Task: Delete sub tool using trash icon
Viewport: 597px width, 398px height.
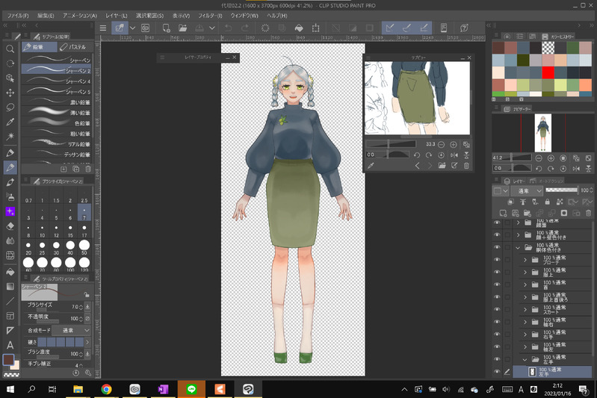Action: (x=87, y=169)
